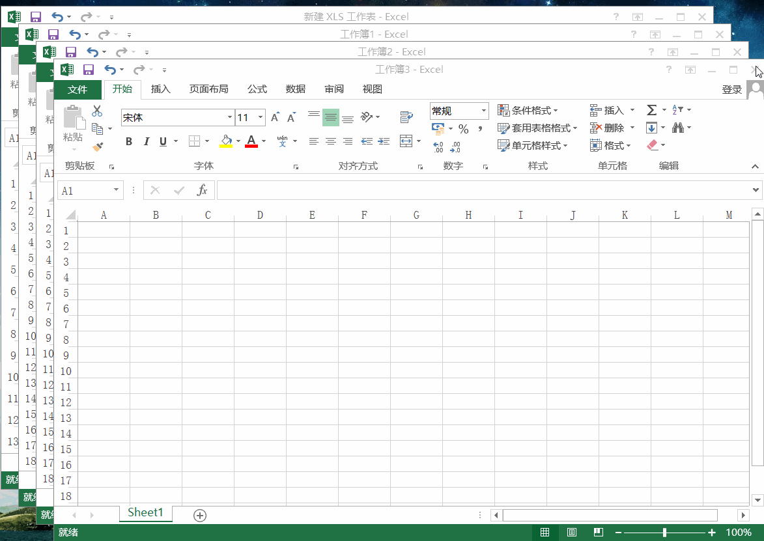The height and width of the screenshot is (541, 764).
Task: Switch to the 插入 Insert tab
Action: point(160,89)
